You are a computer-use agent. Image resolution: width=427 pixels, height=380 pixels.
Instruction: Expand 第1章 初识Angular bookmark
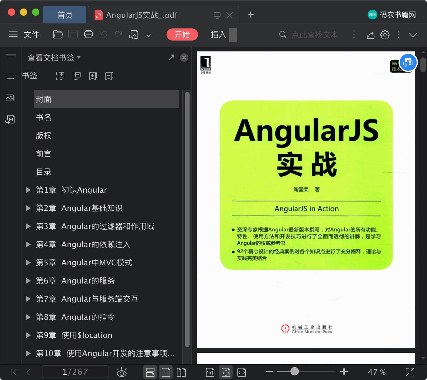28,190
